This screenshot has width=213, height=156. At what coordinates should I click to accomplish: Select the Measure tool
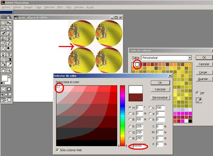tap(3, 59)
